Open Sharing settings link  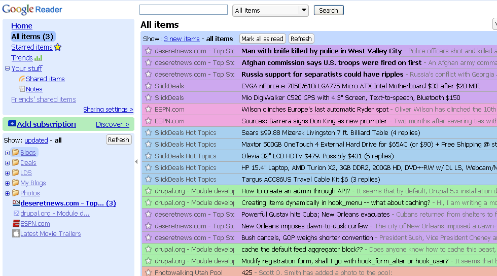click(x=108, y=110)
